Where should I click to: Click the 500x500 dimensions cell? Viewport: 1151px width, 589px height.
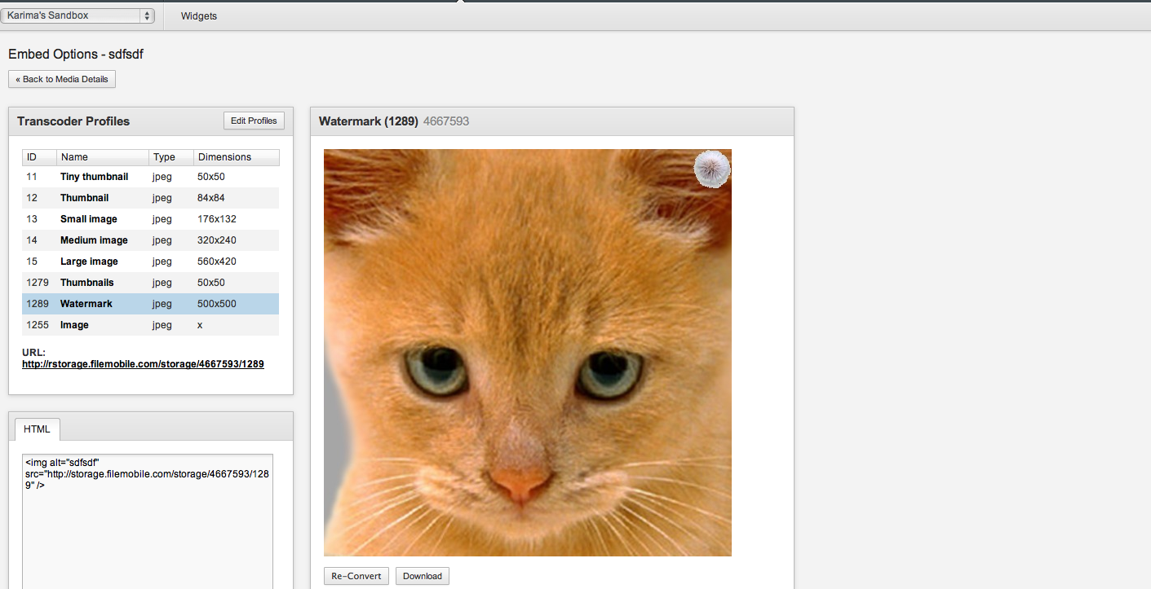(x=217, y=304)
